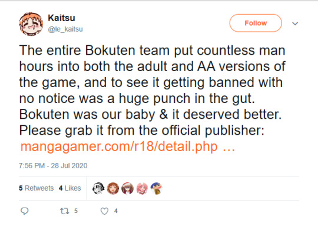Image resolution: width=318 pixels, height=230 pixels.
Task: Open fifth liker's blue-haired avatar
Action: pyautogui.click(x=157, y=188)
